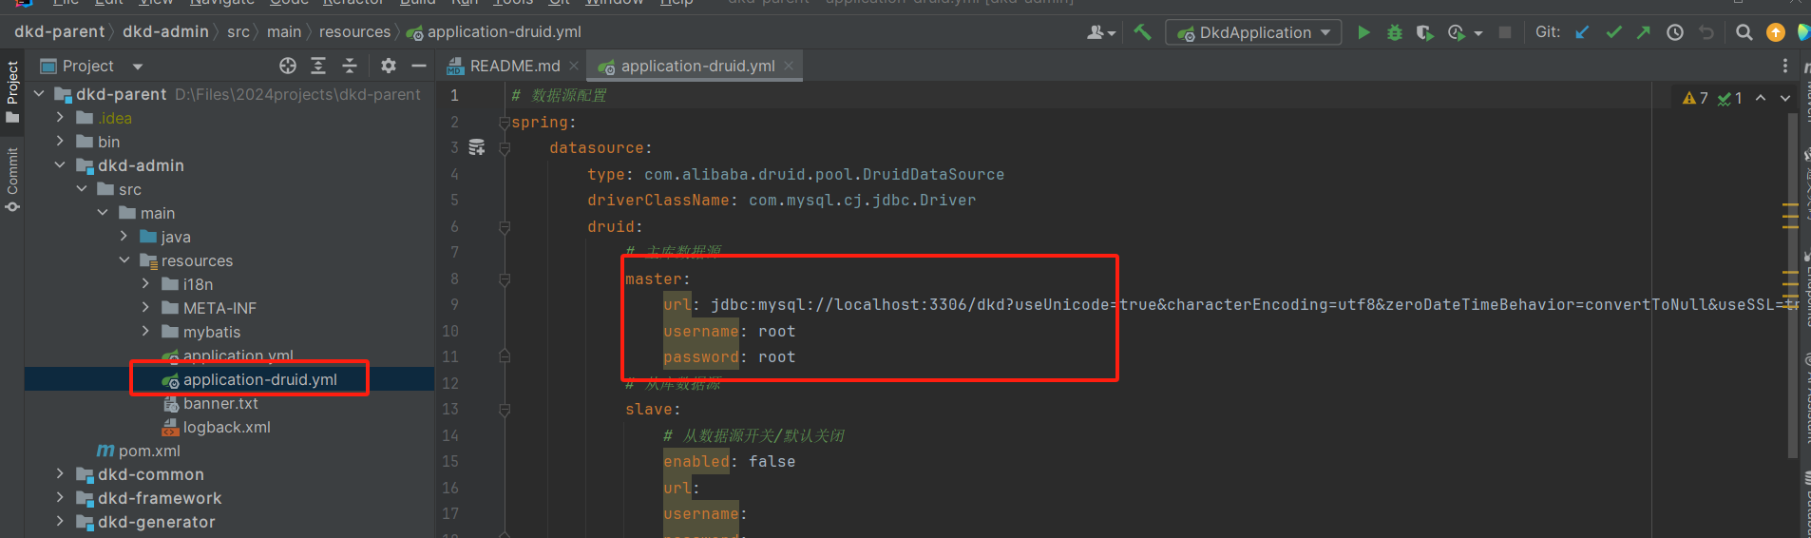Show Git history with the clock icon

click(x=1675, y=32)
